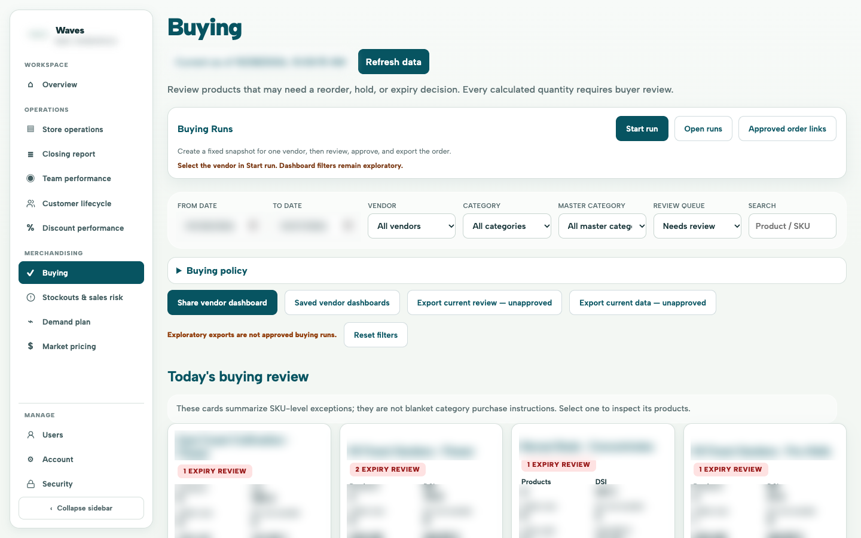Open Approved order links
This screenshot has width=861, height=538.
787,129
